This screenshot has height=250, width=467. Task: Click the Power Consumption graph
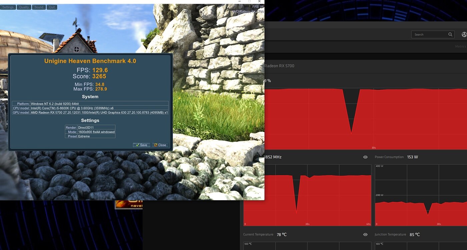tap(421, 195)
